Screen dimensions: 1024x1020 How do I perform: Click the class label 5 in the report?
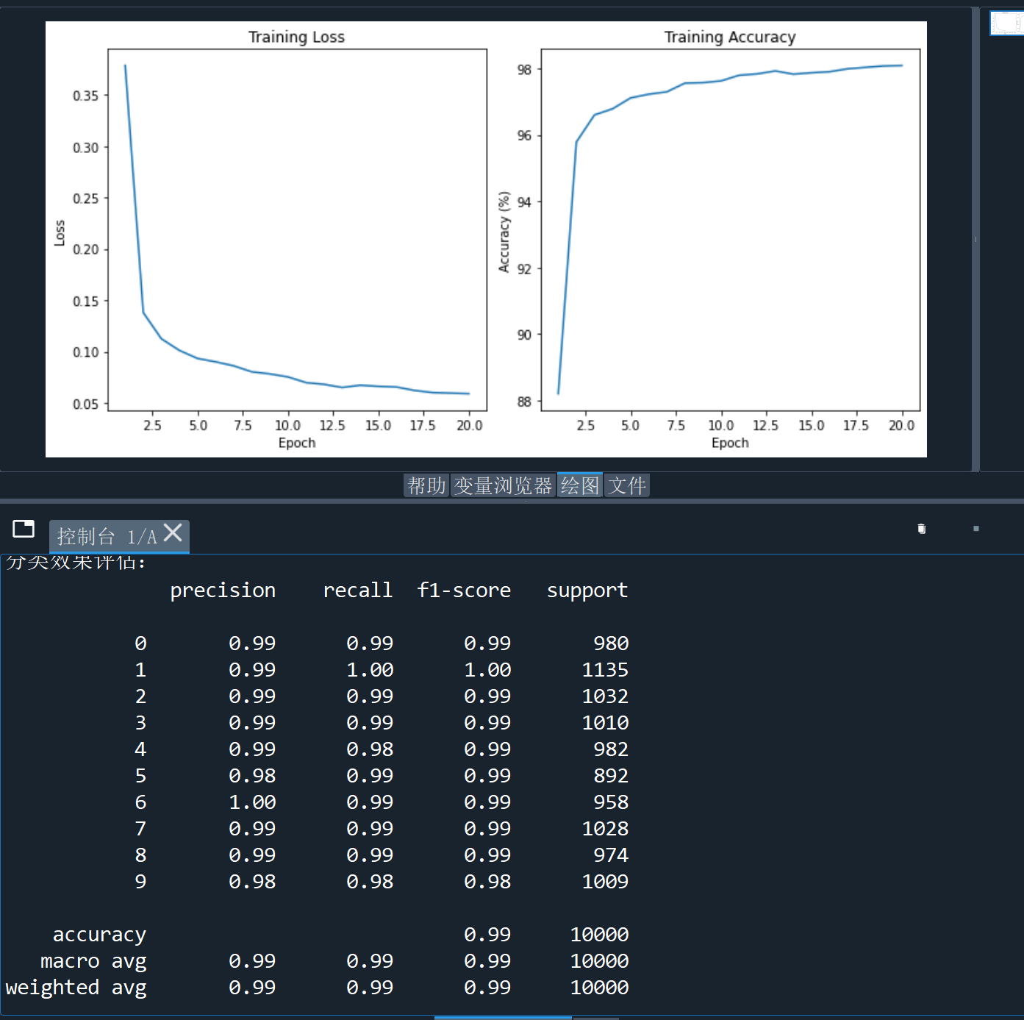[140, 776]
